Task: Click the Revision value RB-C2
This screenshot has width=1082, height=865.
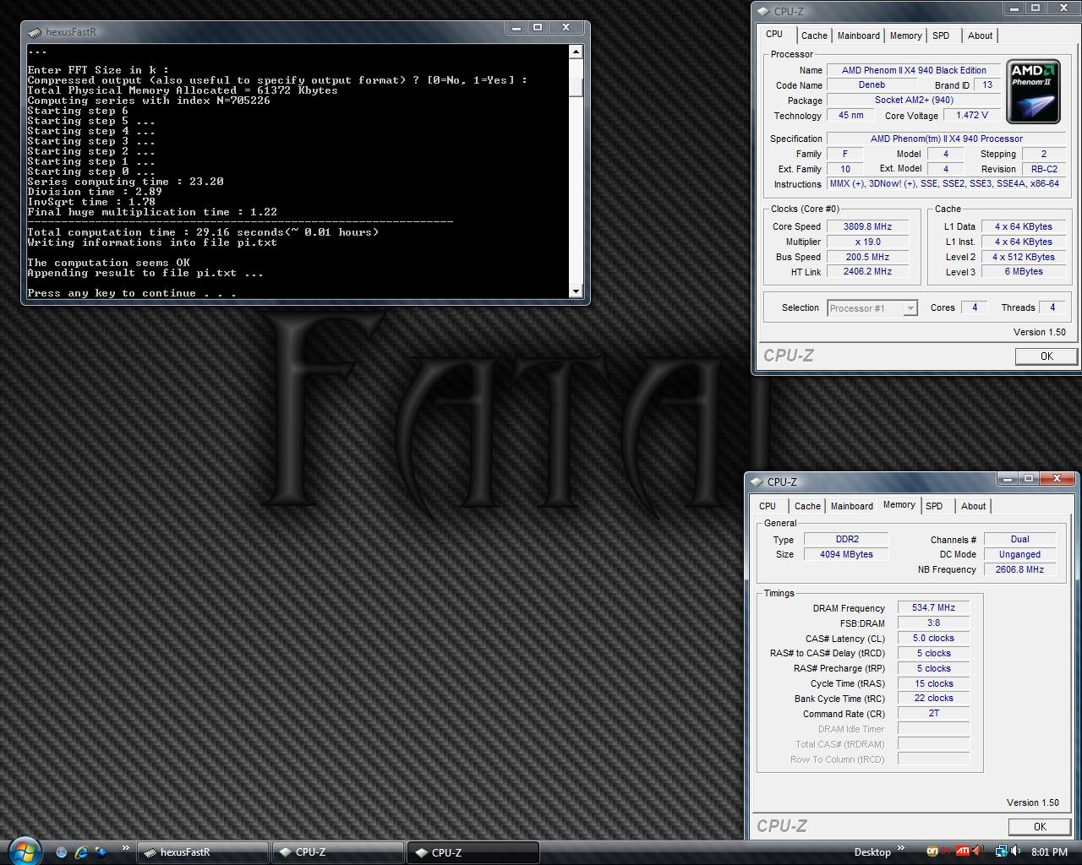Action: click(x=1044, y=169)
